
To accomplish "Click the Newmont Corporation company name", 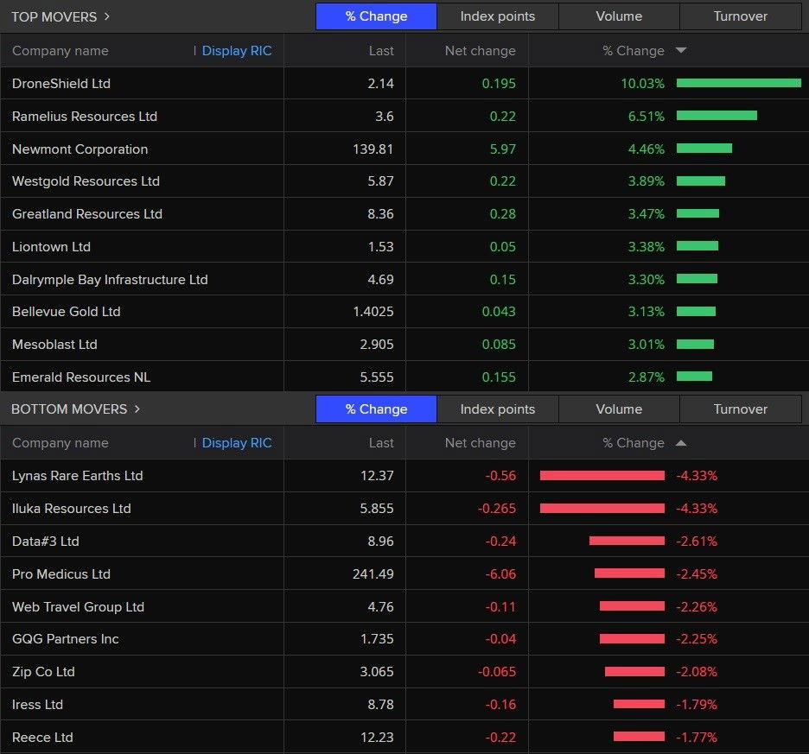I will click(x=80, y=149).
